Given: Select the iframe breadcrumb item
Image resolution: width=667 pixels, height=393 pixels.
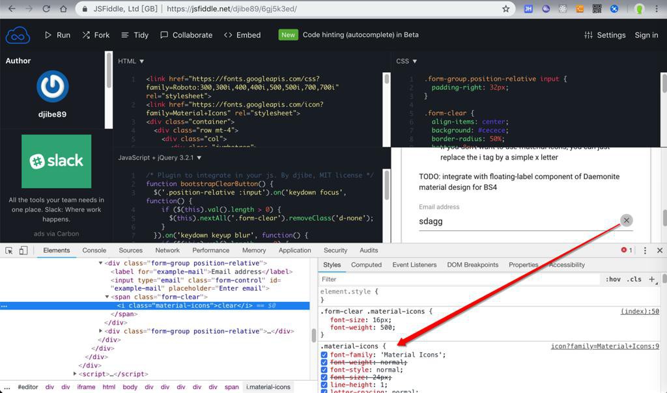Looking at the screenshot, I should [87, 387].
